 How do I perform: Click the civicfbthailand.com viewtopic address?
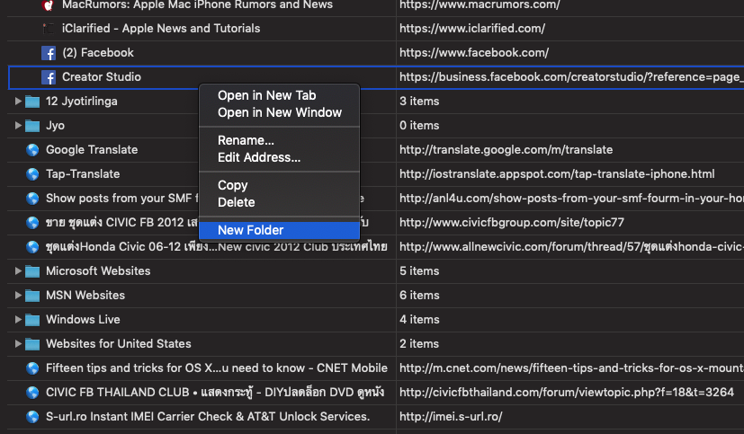[567, 392]
